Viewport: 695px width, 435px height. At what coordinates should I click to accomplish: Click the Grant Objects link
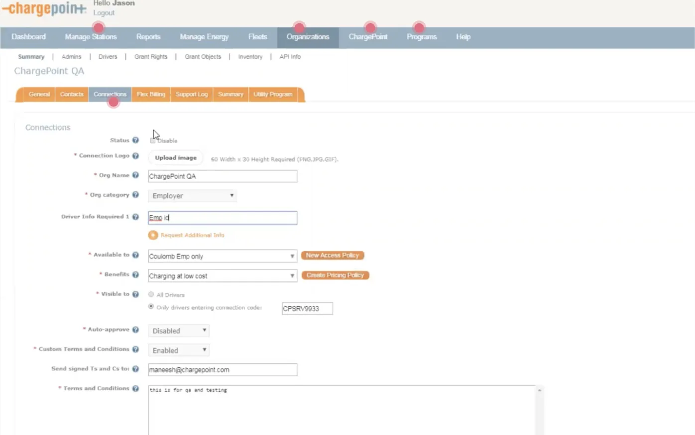[x=203, y=57]
